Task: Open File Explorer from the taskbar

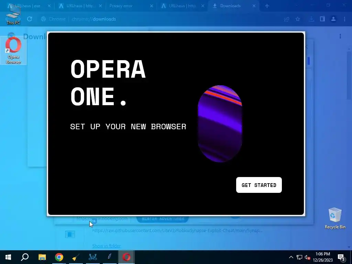Action: tap(42, 257)
